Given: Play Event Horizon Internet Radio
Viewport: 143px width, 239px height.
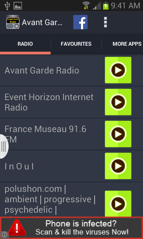Looking at the screenshot, I should pyautogui.click(x=118, y=102).
